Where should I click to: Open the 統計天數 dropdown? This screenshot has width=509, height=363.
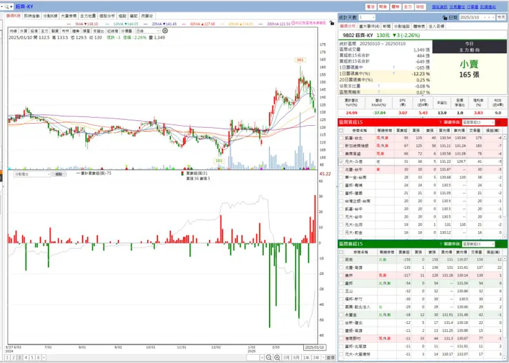pyautogui.click(x=367, y=17)
